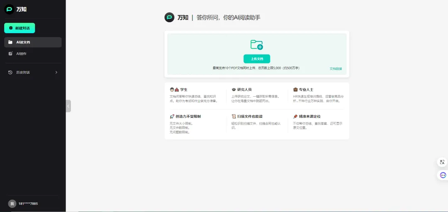Start a new chat with 新建对话
The width and height of the screenshot is (448, 212).
pos(19,28)
